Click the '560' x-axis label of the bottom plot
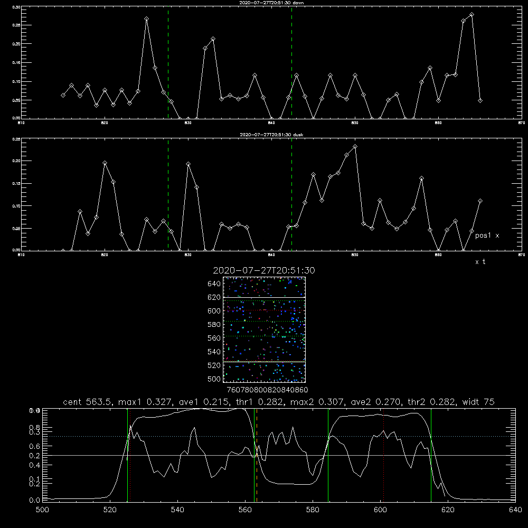 pyautogui.click(x=245, y=510)
